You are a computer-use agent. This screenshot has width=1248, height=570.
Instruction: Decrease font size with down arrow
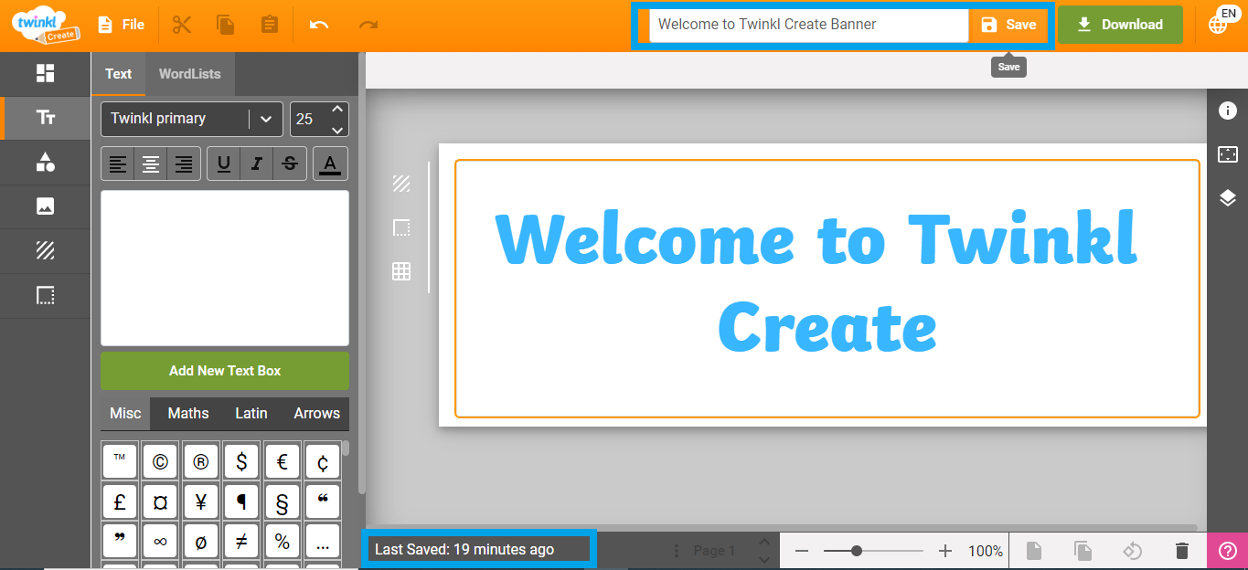[x=337, y=129]
